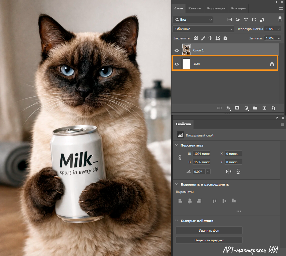This screenshot has height=256, width=286.
Task: Toggle width-height link chain icon
Action: pos(180,158)
